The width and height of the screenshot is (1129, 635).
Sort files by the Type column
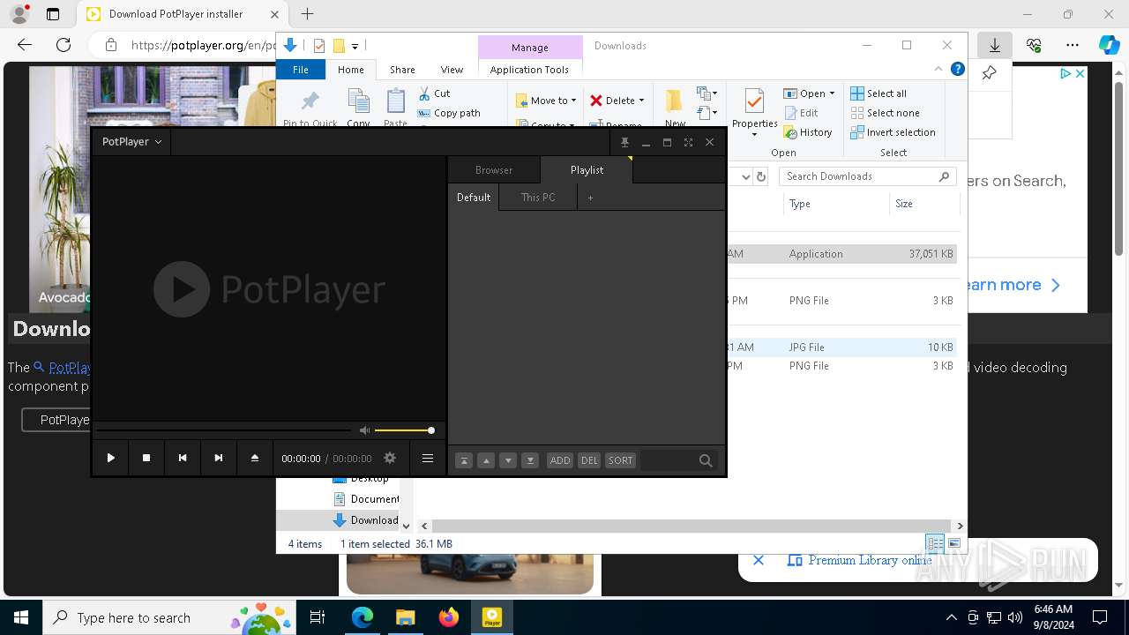835,204
